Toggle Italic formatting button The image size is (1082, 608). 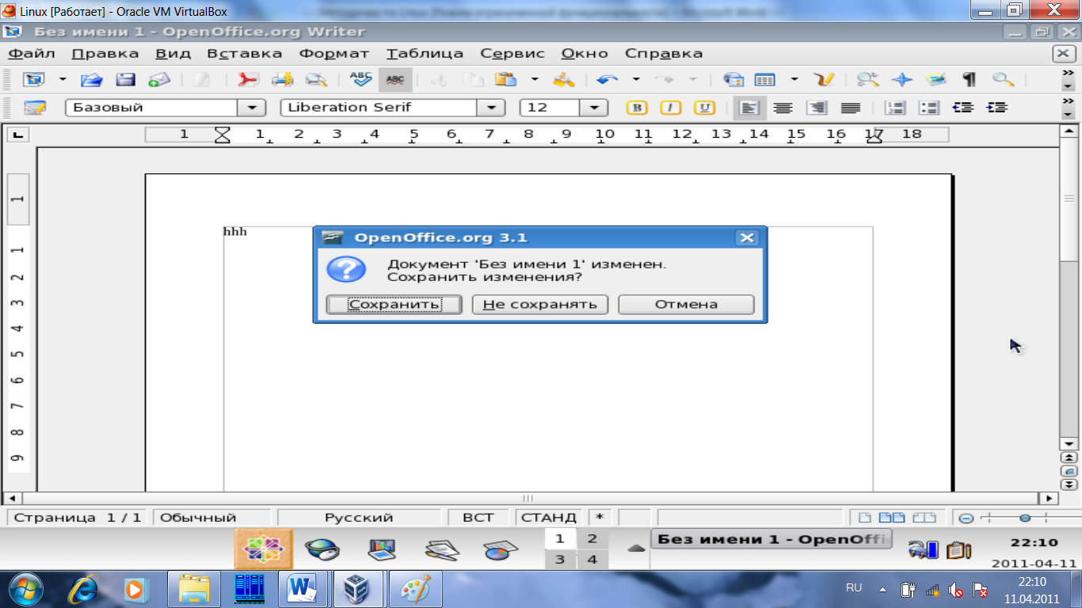click(x=671, y=108)
